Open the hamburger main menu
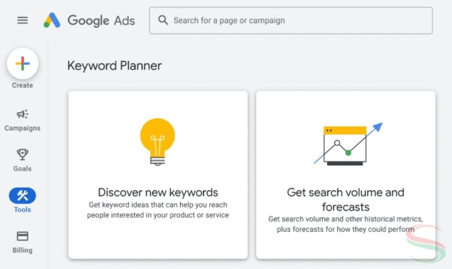 [x=22, y=20]
